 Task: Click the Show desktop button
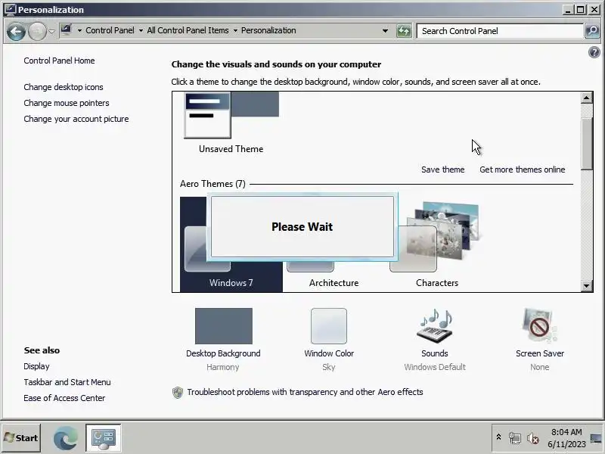click(x=596, y=438)
